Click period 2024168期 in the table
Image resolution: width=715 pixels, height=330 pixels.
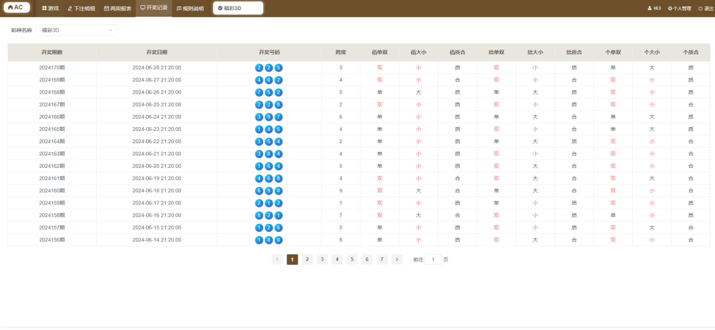(52, 92)
